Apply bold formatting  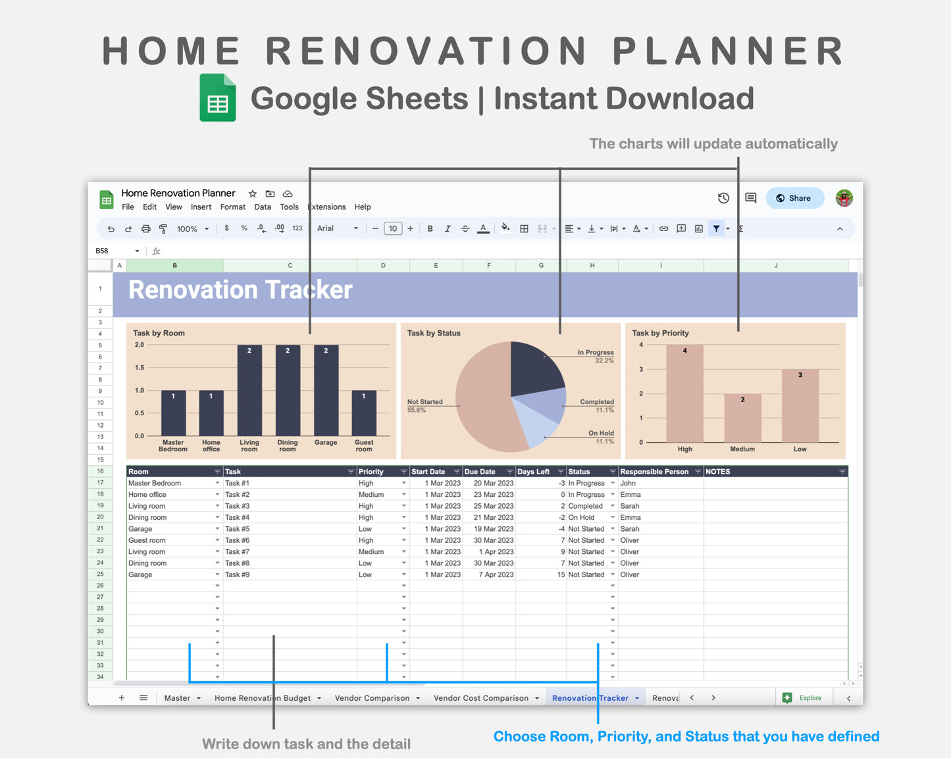click(x=430, y=228)
